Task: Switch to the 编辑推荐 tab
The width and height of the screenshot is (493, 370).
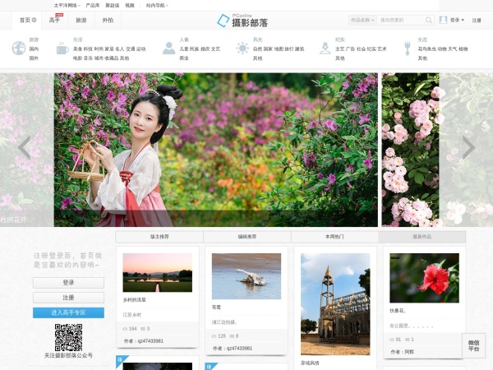Action: 247,237
